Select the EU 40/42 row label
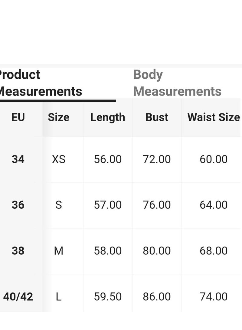 click(18, 297)
